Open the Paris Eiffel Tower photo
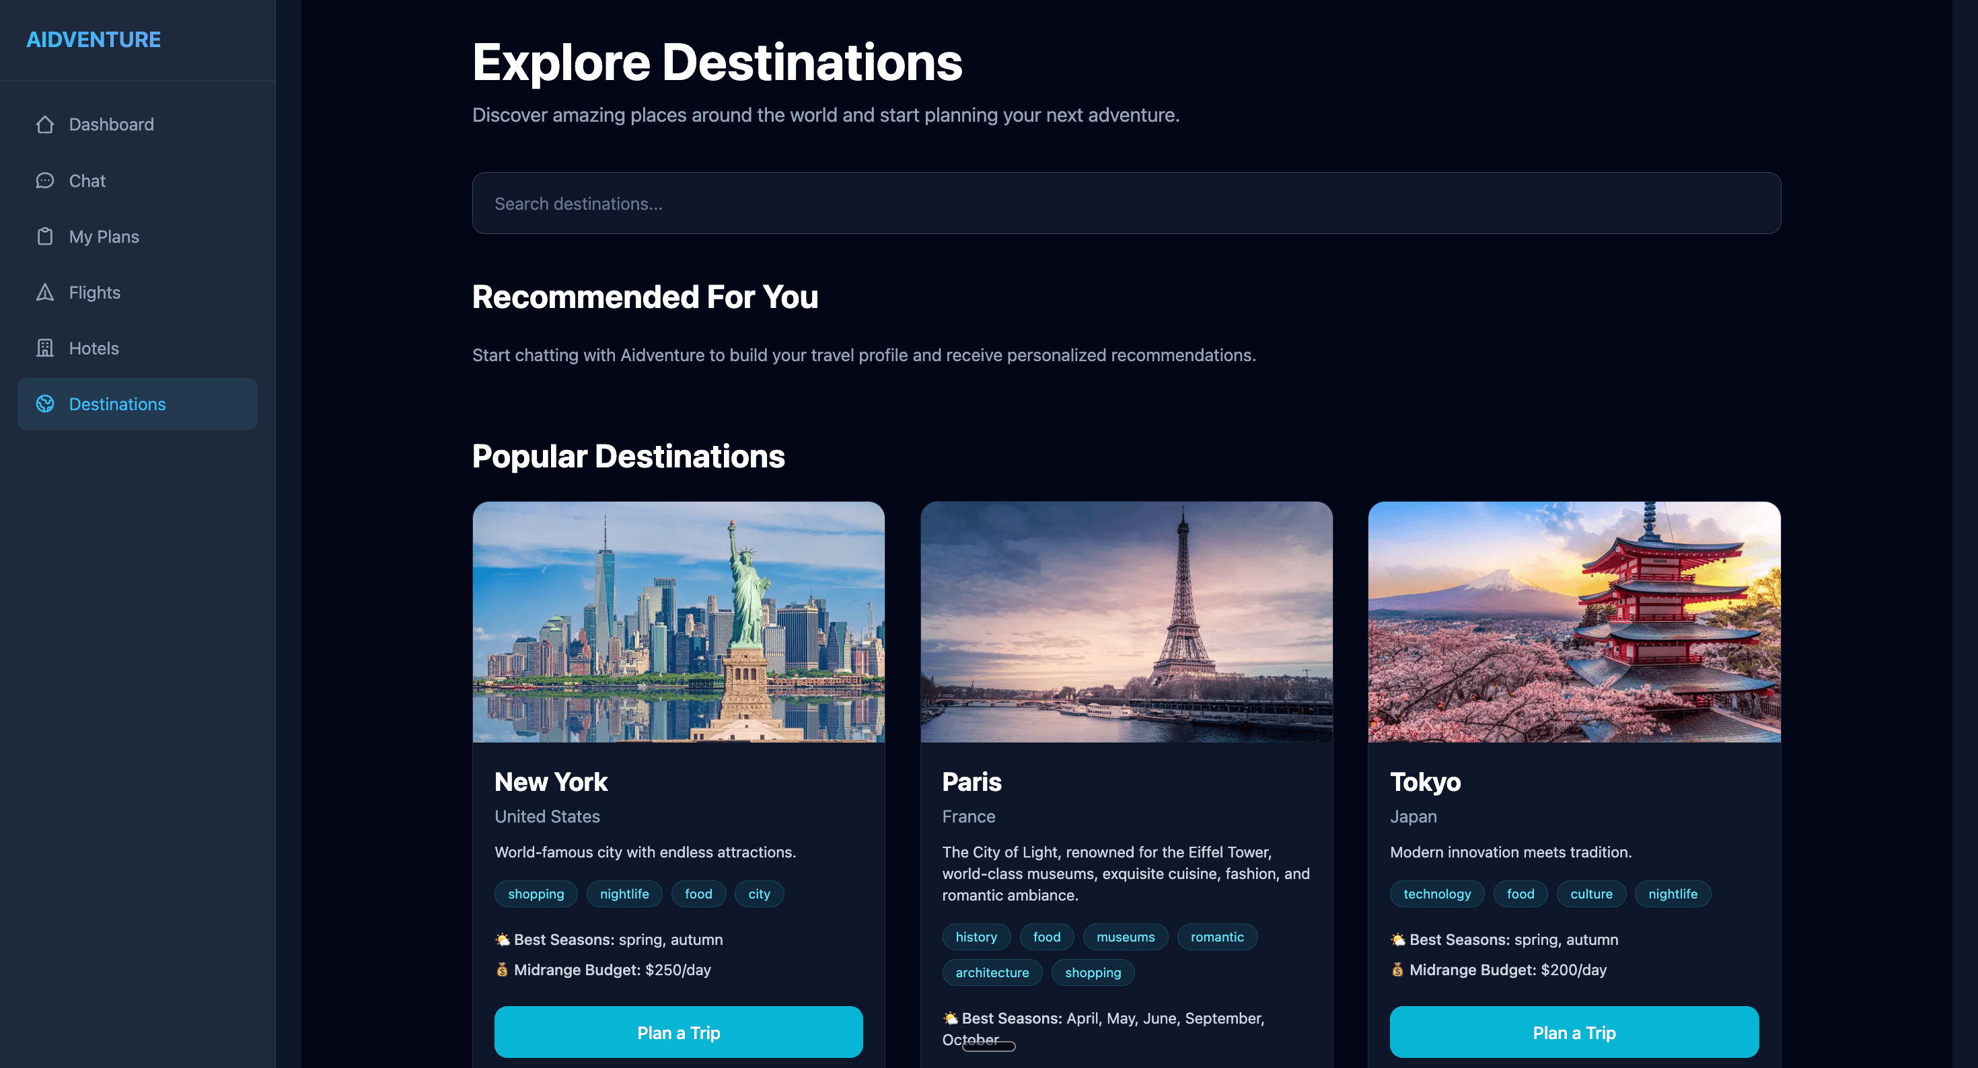1978x1068 pixels. 1126,622
